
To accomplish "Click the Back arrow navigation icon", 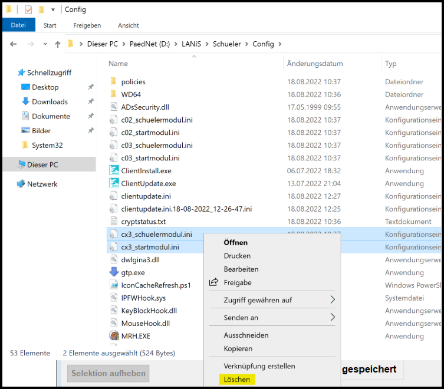I will (14, 44).
